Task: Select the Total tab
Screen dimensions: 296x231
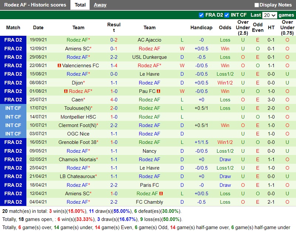Action: [x=80, y=5]
